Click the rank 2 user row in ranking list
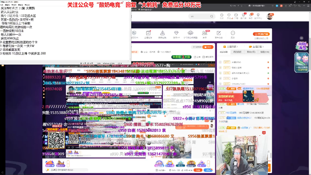This screenshot has height=175, width=311. pyautogui.click(x=244, y=68)
